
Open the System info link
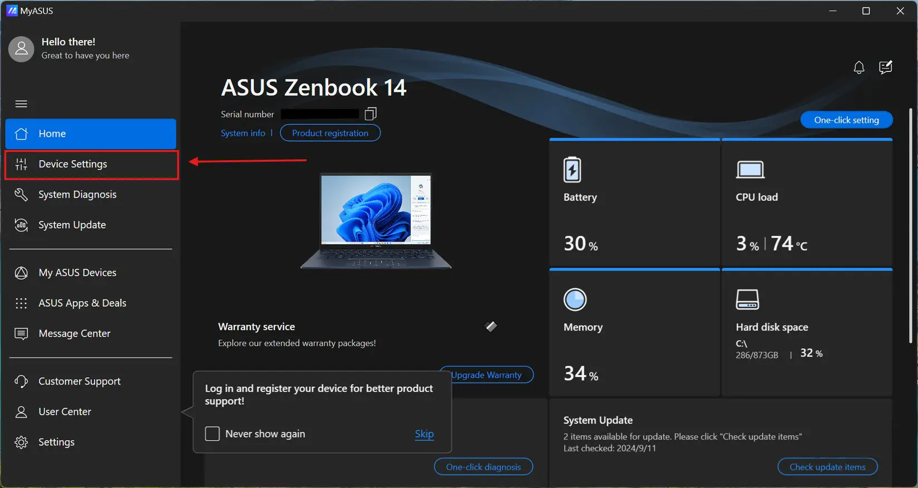click(x=243, y=133)
